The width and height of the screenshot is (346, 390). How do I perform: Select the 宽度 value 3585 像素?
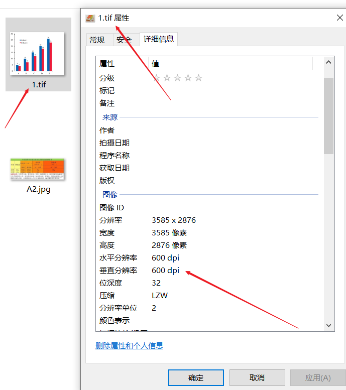click(169, 233)
